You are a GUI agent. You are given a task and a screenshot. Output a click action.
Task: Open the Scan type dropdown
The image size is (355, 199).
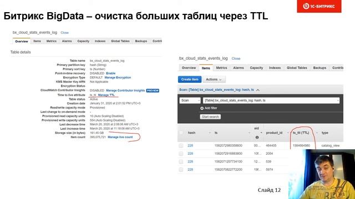(x=190, y=101)
